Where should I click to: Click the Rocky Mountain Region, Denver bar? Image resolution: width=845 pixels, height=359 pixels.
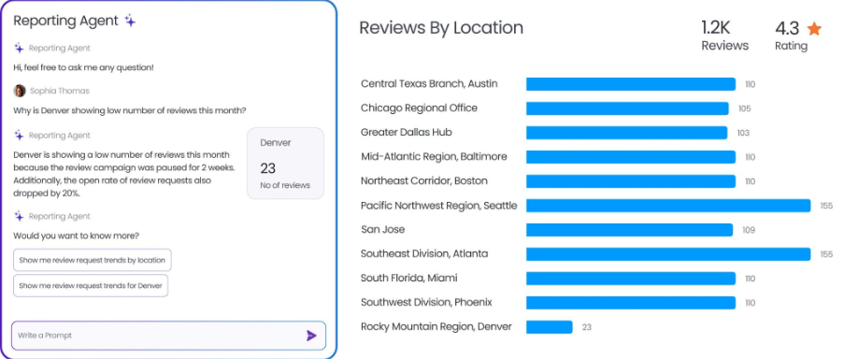549,327
